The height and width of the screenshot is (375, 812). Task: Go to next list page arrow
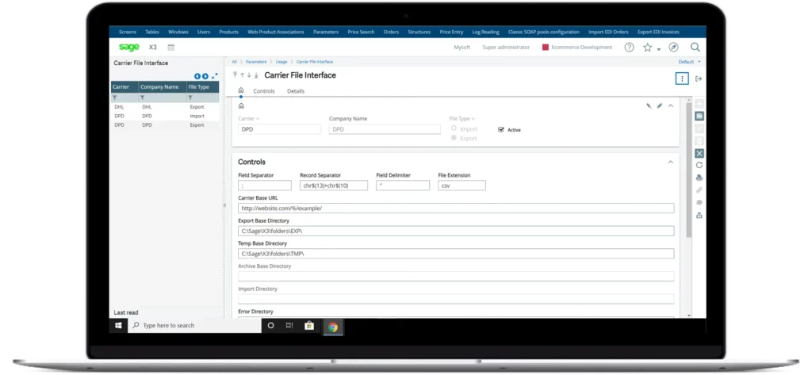205,76
